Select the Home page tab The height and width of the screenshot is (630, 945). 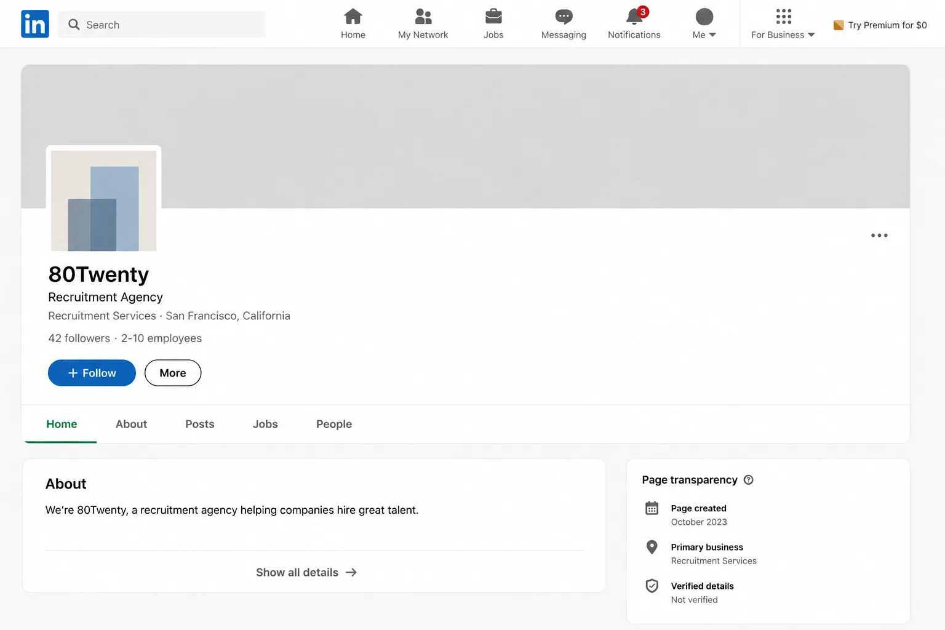(62, 424)
